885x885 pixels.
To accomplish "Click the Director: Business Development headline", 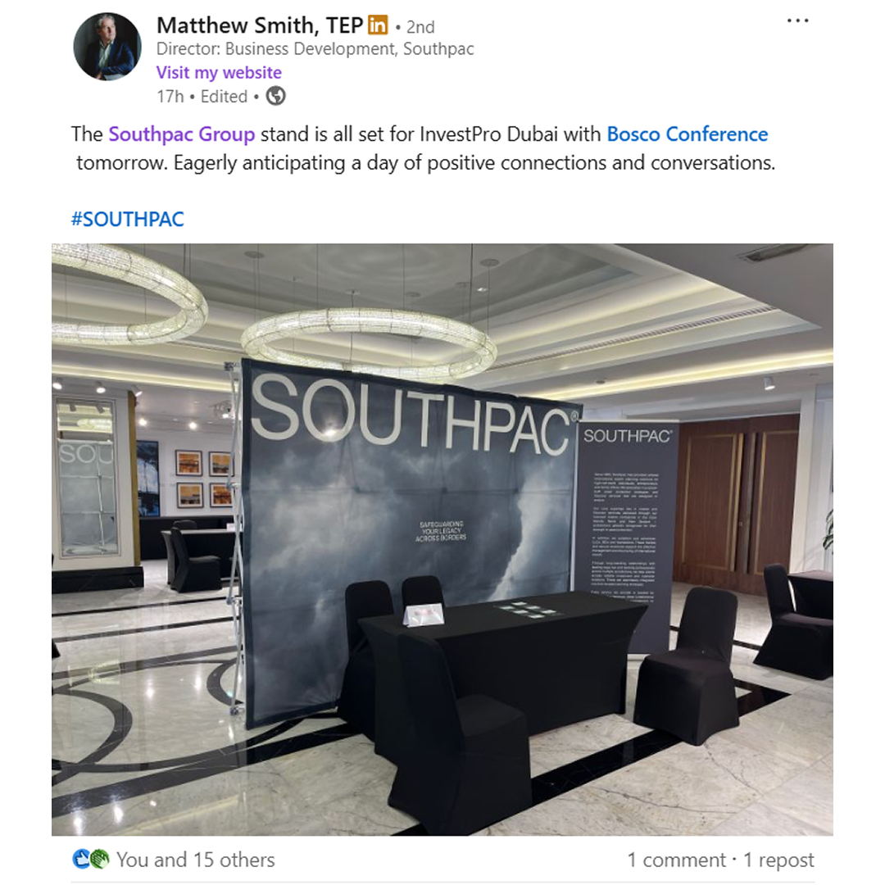I will click(315, 49).
